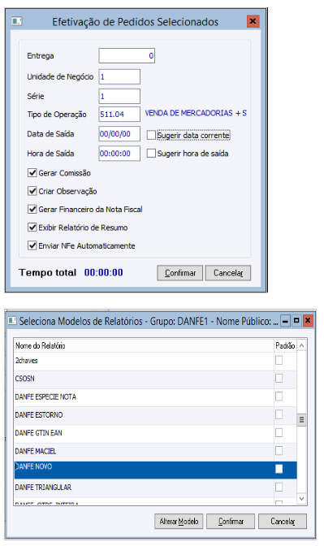The image size is (324, 546).
Task: Click Alterar Modelo button
Action: [x=179, y=522]
